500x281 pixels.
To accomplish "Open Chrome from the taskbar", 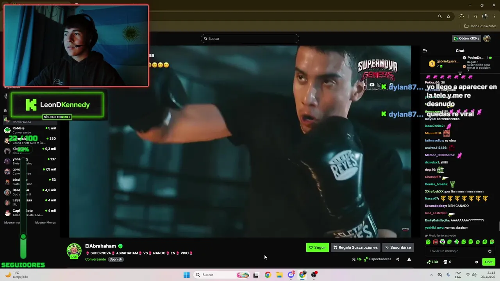I will 268,275.
